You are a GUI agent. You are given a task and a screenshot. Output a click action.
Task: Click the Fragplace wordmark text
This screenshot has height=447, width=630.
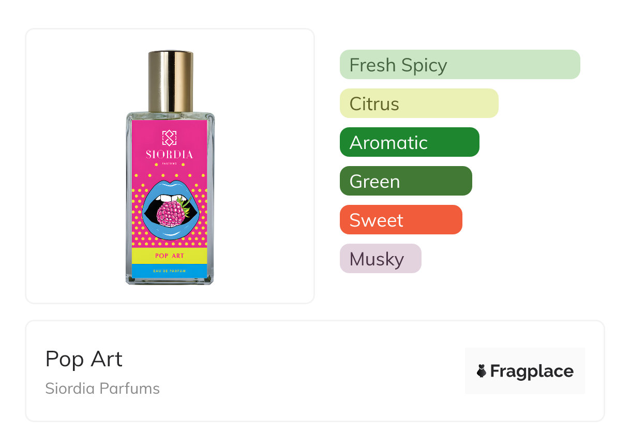click(532, 371)
